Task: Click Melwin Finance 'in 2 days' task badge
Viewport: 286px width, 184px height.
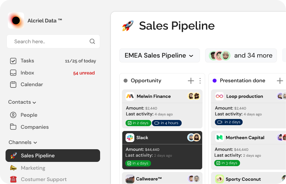Action: (138, 123)
